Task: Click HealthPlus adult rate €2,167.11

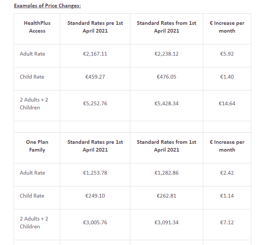Action: [x=95, y=54]
